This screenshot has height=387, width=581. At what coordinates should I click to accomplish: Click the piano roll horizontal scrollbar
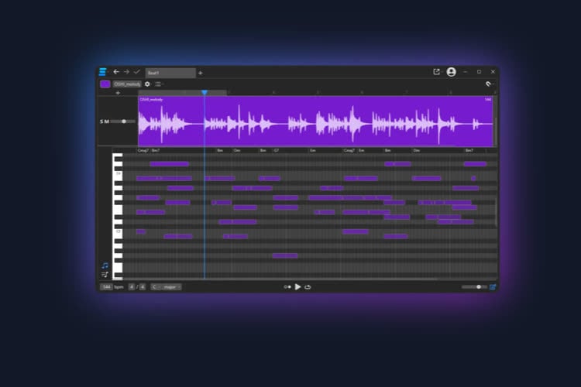[280, 279]
